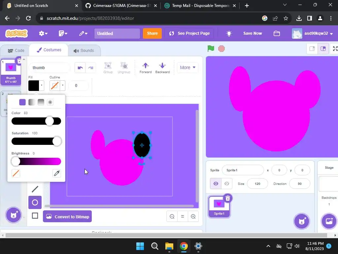Switch to large stage layout

pos(323,49)
